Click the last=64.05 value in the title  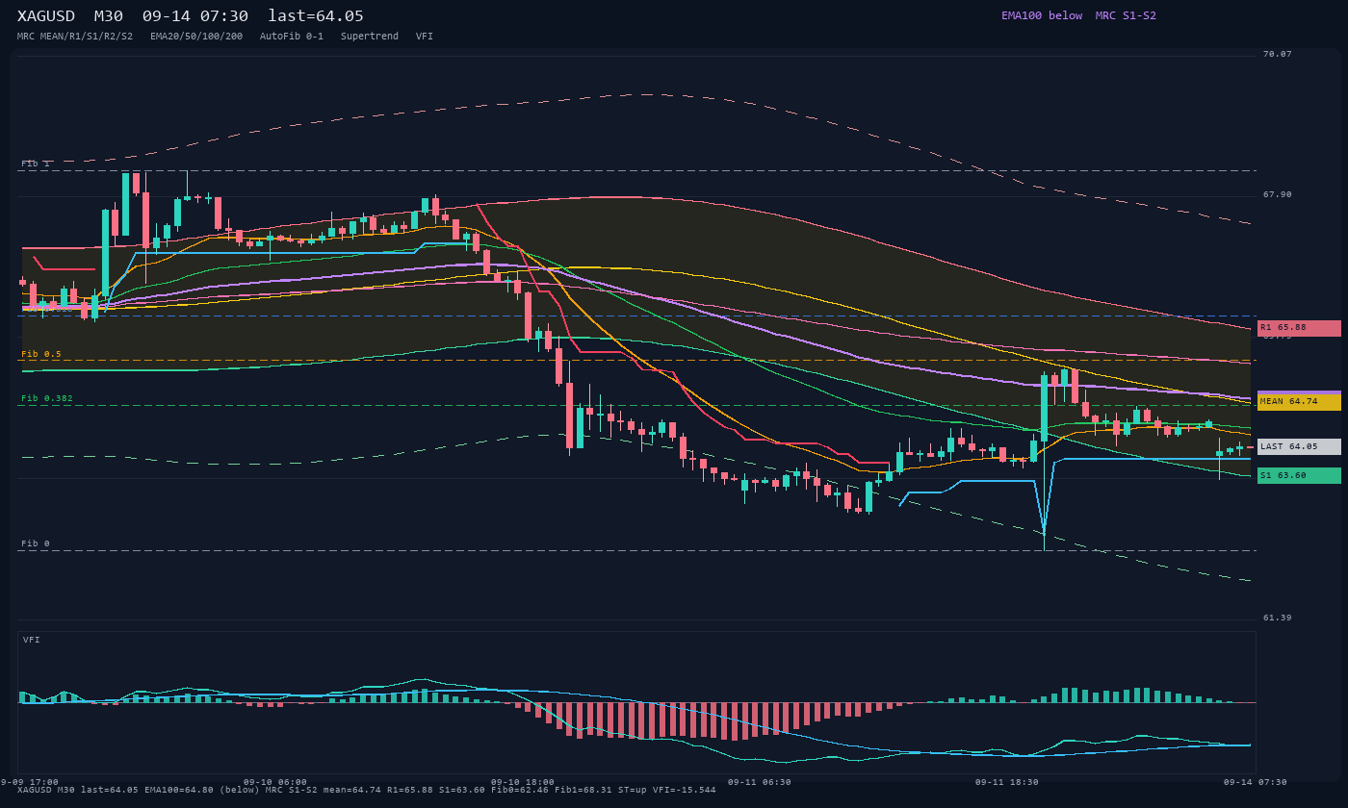pos(316,16)
